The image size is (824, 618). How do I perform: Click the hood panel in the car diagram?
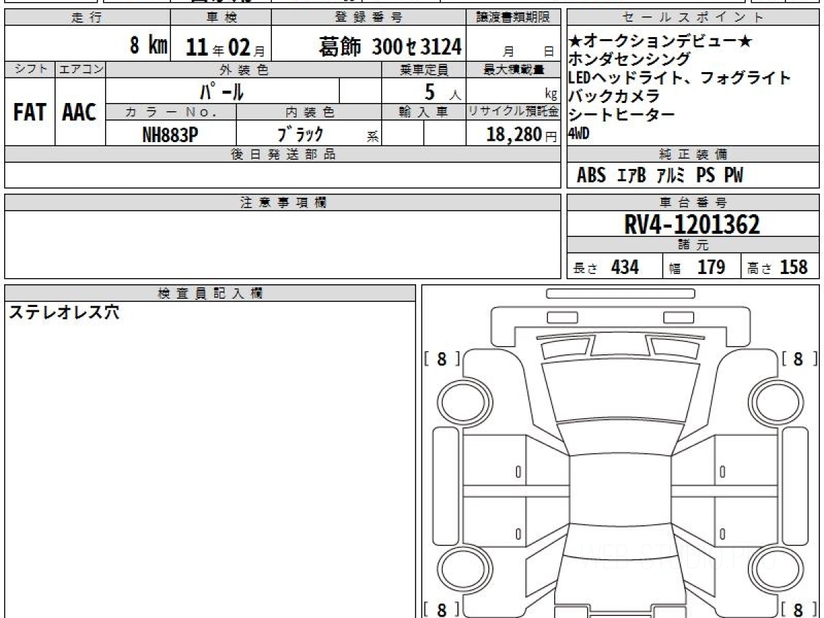(620, 390)
